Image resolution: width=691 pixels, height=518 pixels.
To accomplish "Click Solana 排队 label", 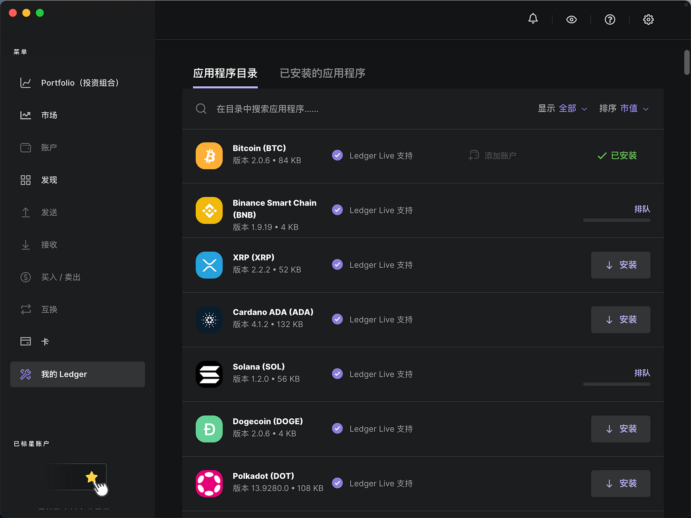I will pyautogui.click(x=642, y=373).
